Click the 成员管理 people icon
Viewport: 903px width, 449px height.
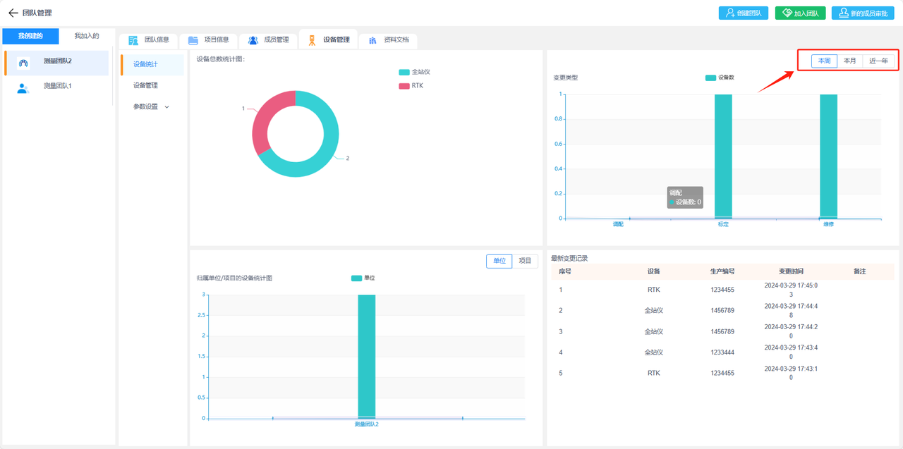pyautogui.click(x=253, y=40)
